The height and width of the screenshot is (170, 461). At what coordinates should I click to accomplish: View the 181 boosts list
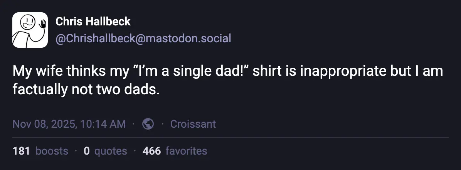[40, 151]
